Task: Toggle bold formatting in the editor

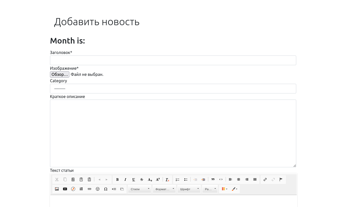Action: (x=117, y=180)
